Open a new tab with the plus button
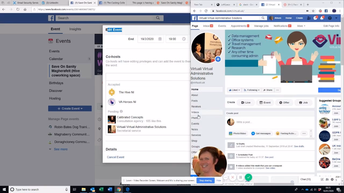 pos(308,5)
